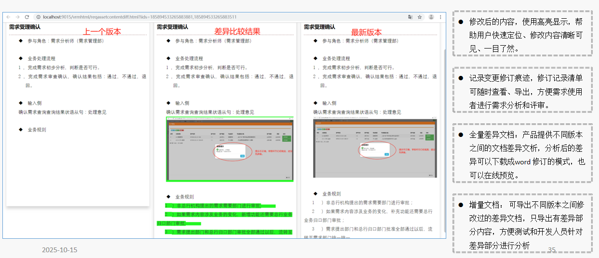Image resolution: width=599 pixels, height=258 pixels.
Task: Click step 1 完成需求初步分析 in the latest-version panel
Action: (355, 68)
